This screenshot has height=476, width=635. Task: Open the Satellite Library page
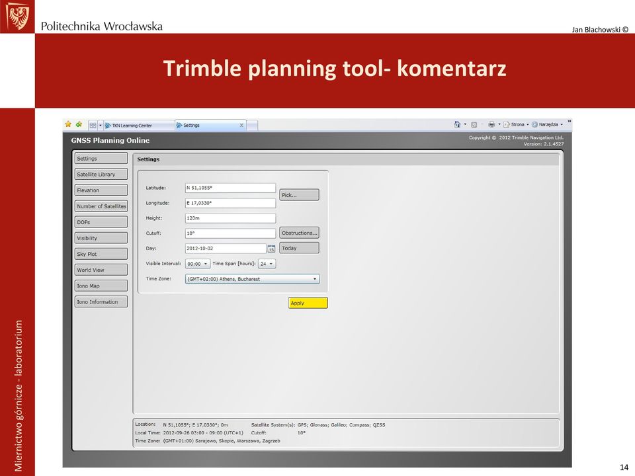(101, 174)
